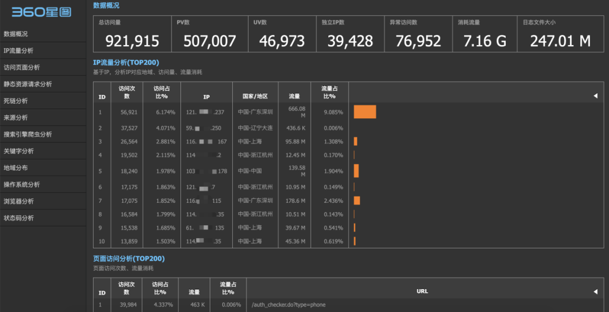Click traffic value 95.88 M
This screenshot has height=312, width=609.
pyautogui.click(x=295, y=142)
